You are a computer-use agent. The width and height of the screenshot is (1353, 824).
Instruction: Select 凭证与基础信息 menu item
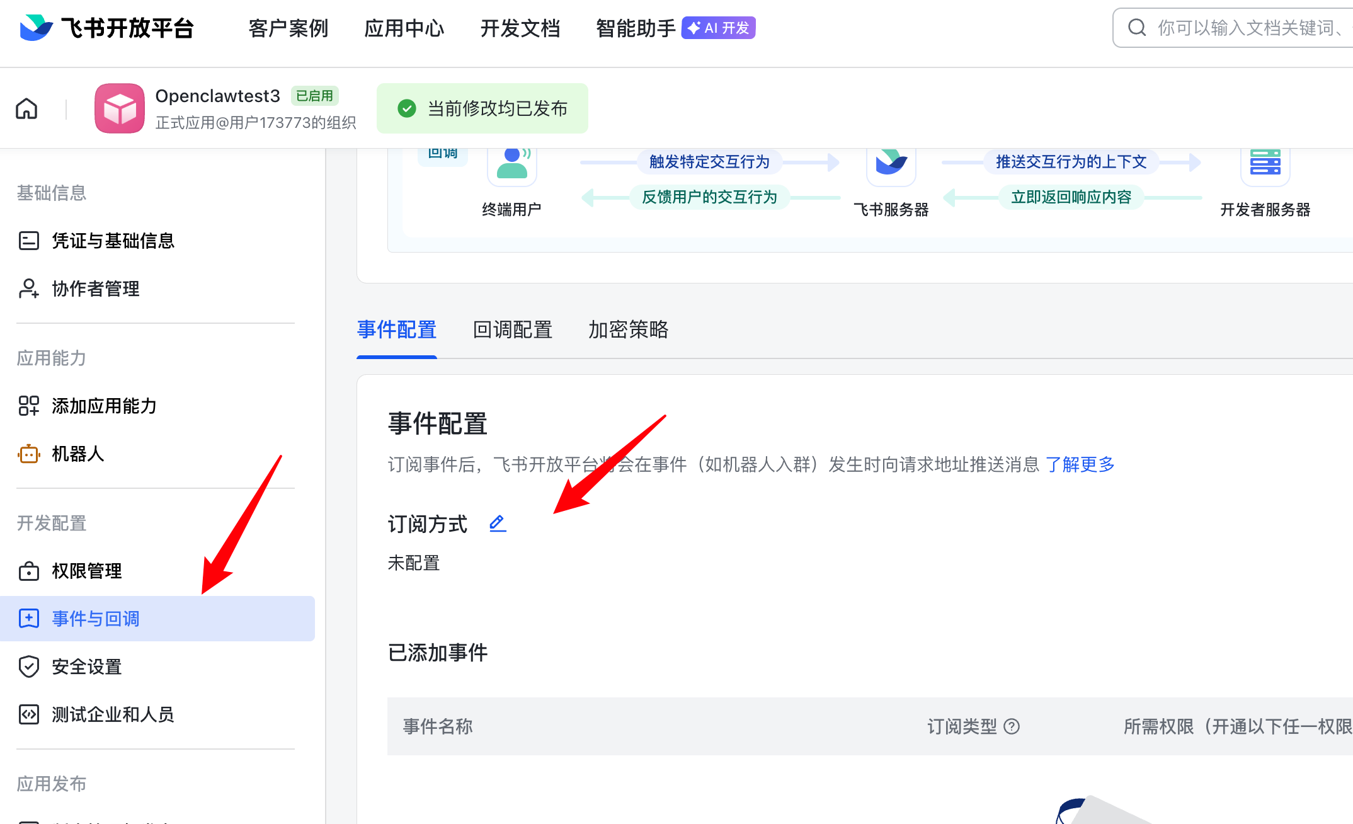coord(113,241)
